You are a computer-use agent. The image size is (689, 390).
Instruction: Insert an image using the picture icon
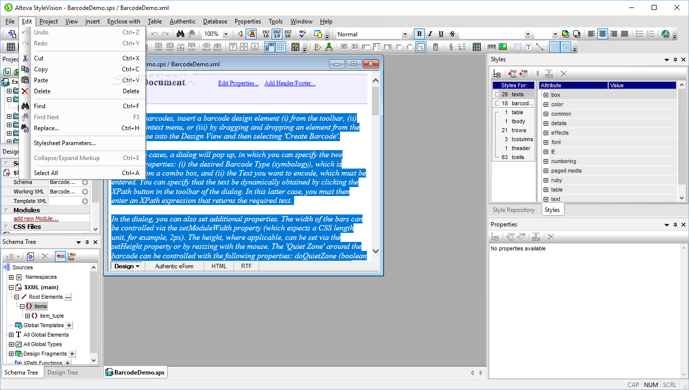pyautogui.click(x=503, y=47)
